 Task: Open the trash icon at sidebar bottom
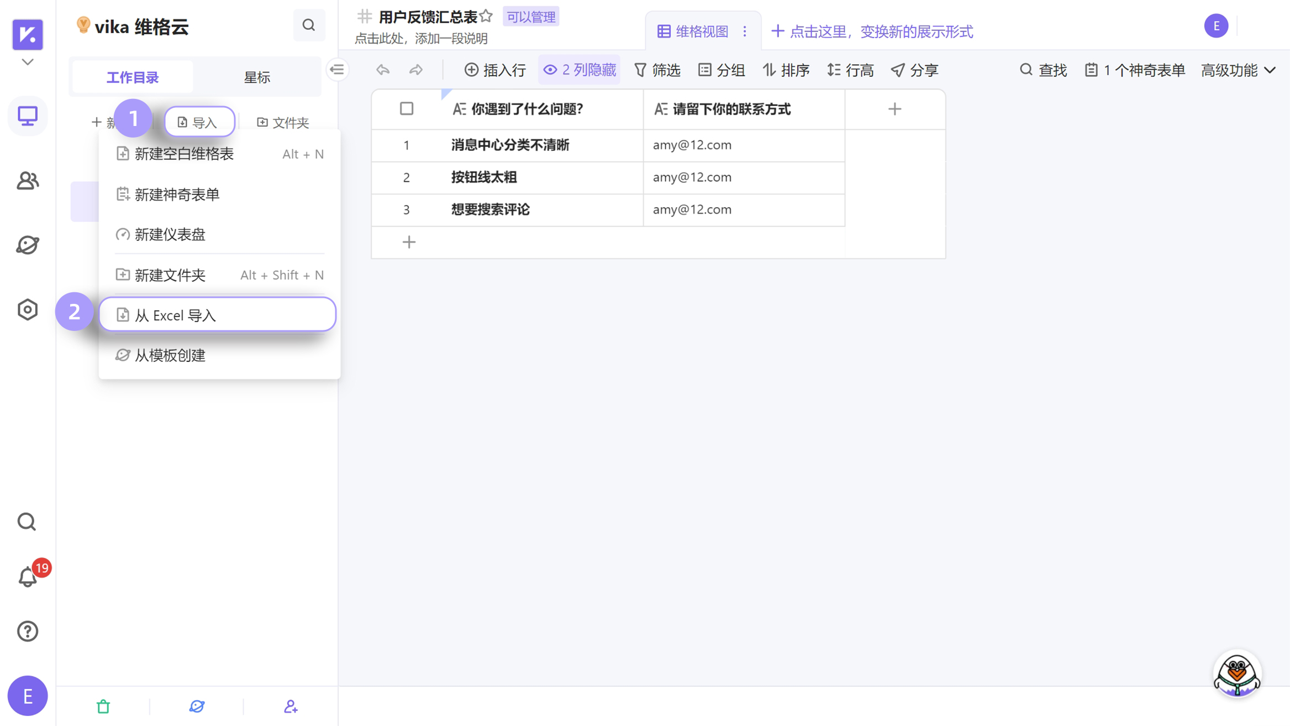(x=103, y=706)
